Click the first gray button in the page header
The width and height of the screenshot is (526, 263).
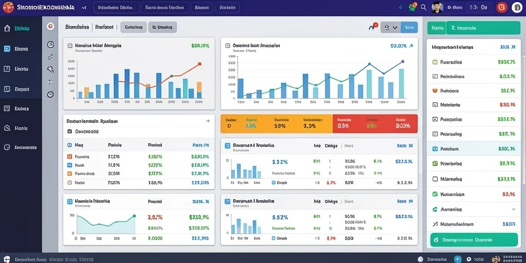(134, 27)
